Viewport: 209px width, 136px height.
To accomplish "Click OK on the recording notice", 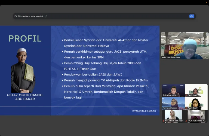I will pos(192,16).
